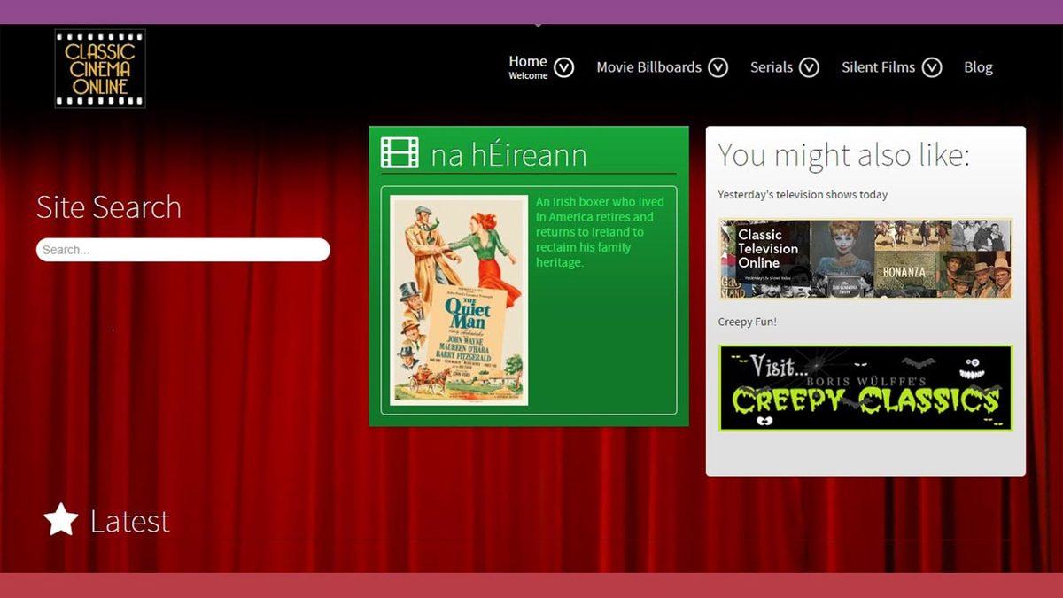Select the film strip icon beside na hÉireann
Viewport: 1063px width, 598px height.
click(x=400, y=152)
